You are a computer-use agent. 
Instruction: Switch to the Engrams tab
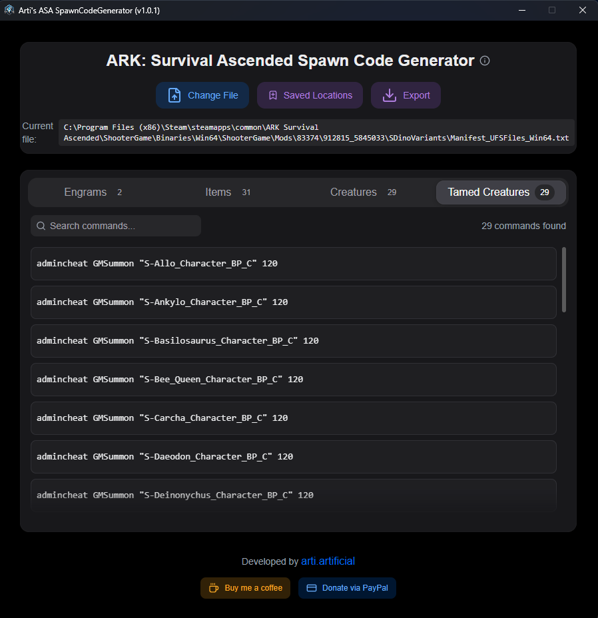[x=93, y=192]
